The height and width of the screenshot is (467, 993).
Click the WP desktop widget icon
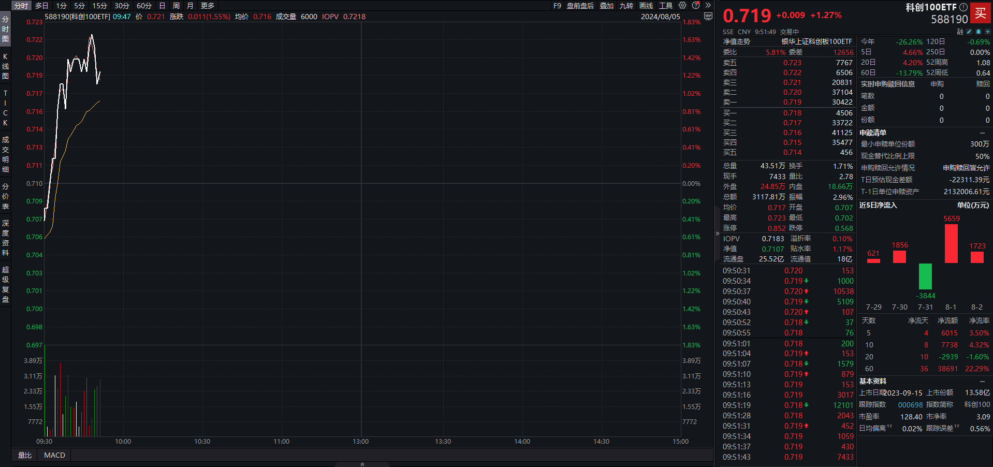pyautogui.click(x=708, y=16)
